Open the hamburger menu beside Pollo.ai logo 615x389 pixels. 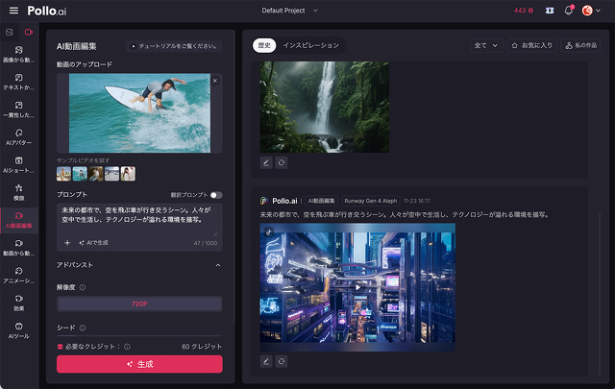12,11
